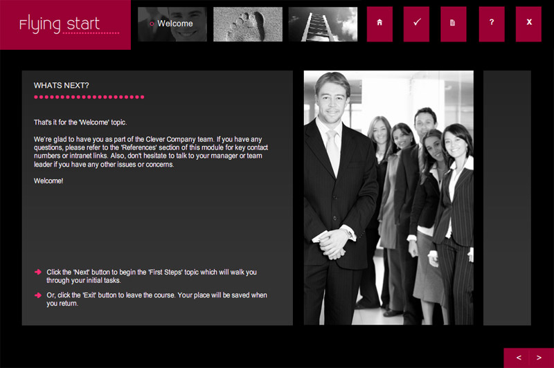
Task: Click the Flying start logo
Action: click(x=65, y=25)
